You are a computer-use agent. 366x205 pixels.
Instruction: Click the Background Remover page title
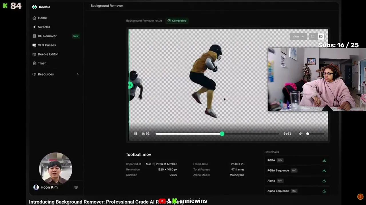pos(107,6)
